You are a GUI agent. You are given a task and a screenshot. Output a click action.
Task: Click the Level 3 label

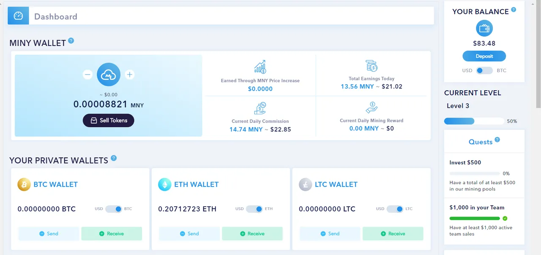tap(458, 106)
